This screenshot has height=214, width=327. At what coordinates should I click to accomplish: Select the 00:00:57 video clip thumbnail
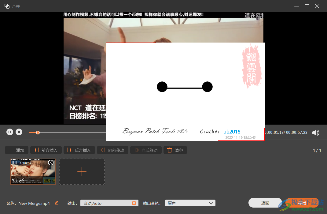tap(33, 171)
